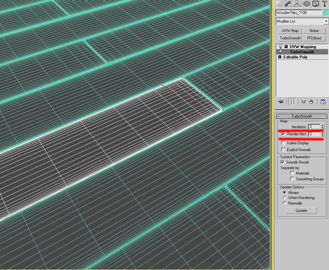The height and width of the screenshot is (270, 329).
Task: Click the Update button
Action: pyautogui.click(x=301, y=210)
